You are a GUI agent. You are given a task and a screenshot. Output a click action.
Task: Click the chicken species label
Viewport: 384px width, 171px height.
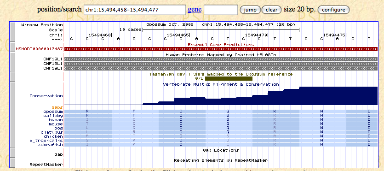pos(53,136)
